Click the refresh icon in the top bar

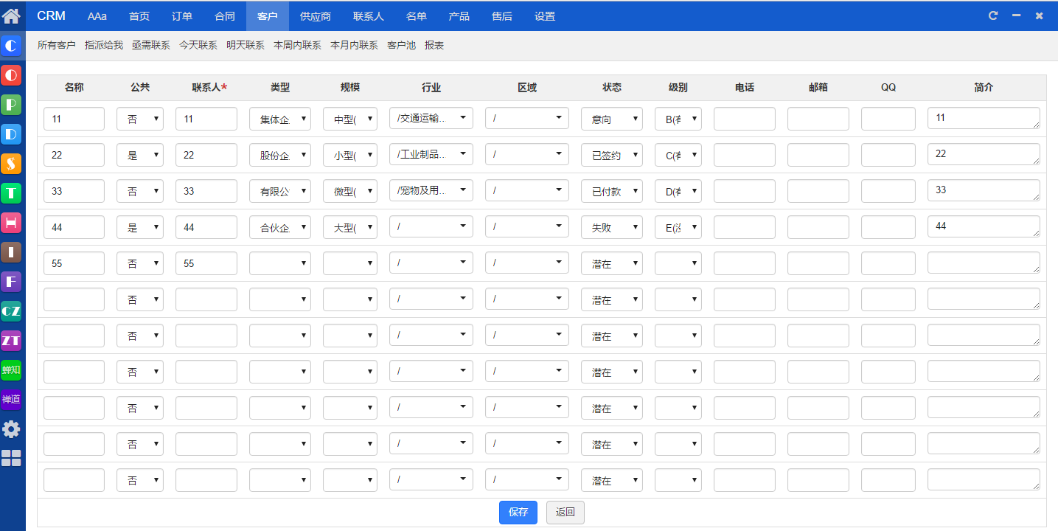(993, 15)
